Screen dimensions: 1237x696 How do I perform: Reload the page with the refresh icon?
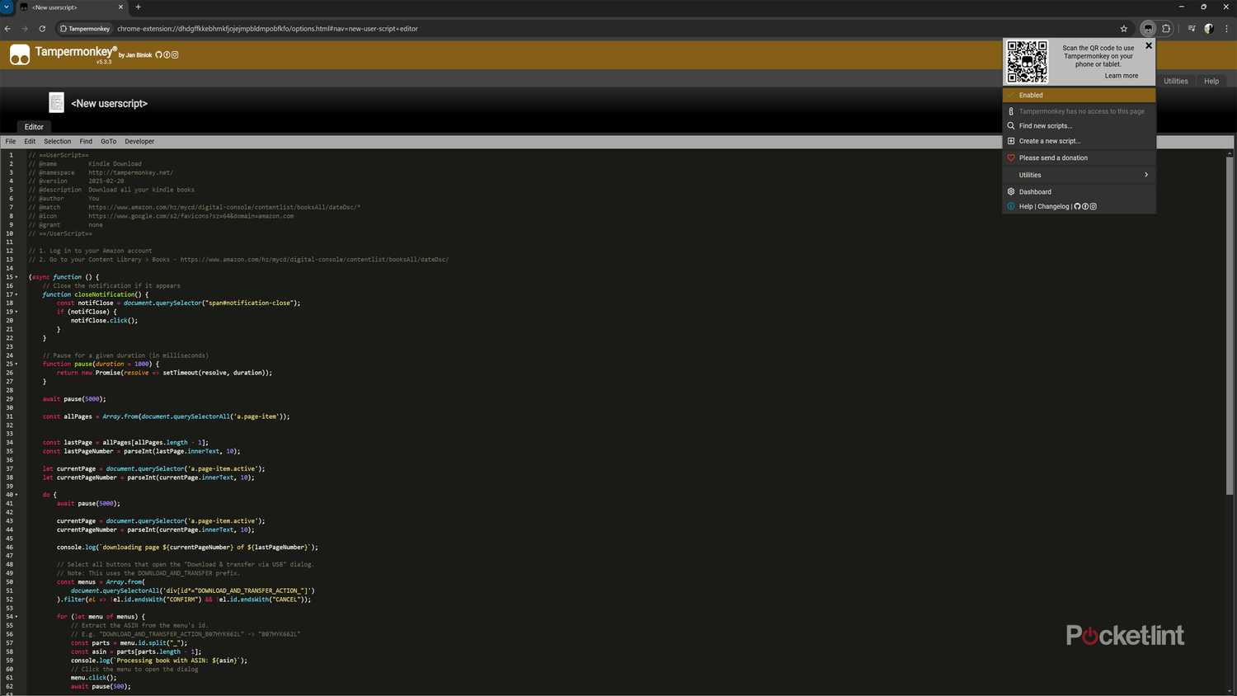(x=42, y=28)
